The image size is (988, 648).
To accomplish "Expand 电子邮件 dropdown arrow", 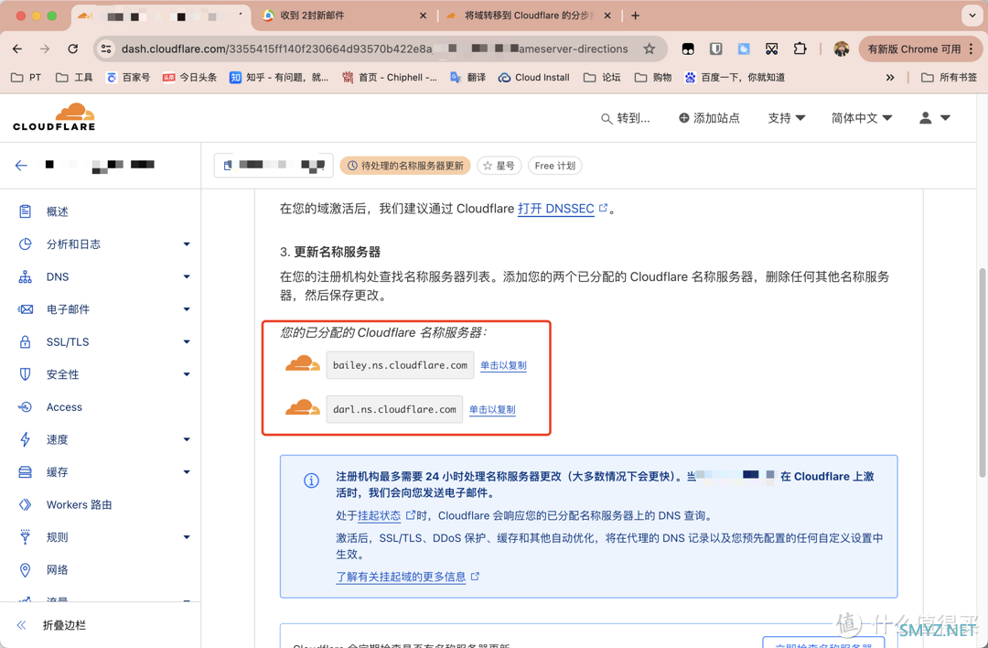I will (187, 309).
